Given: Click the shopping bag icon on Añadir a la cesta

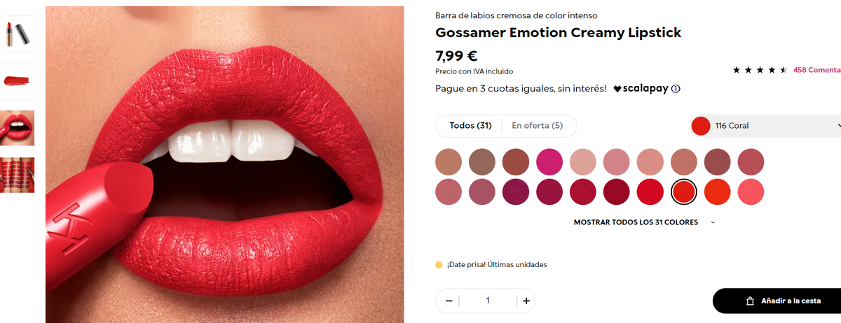Looking at the screenshot, I should click(749, 301).
